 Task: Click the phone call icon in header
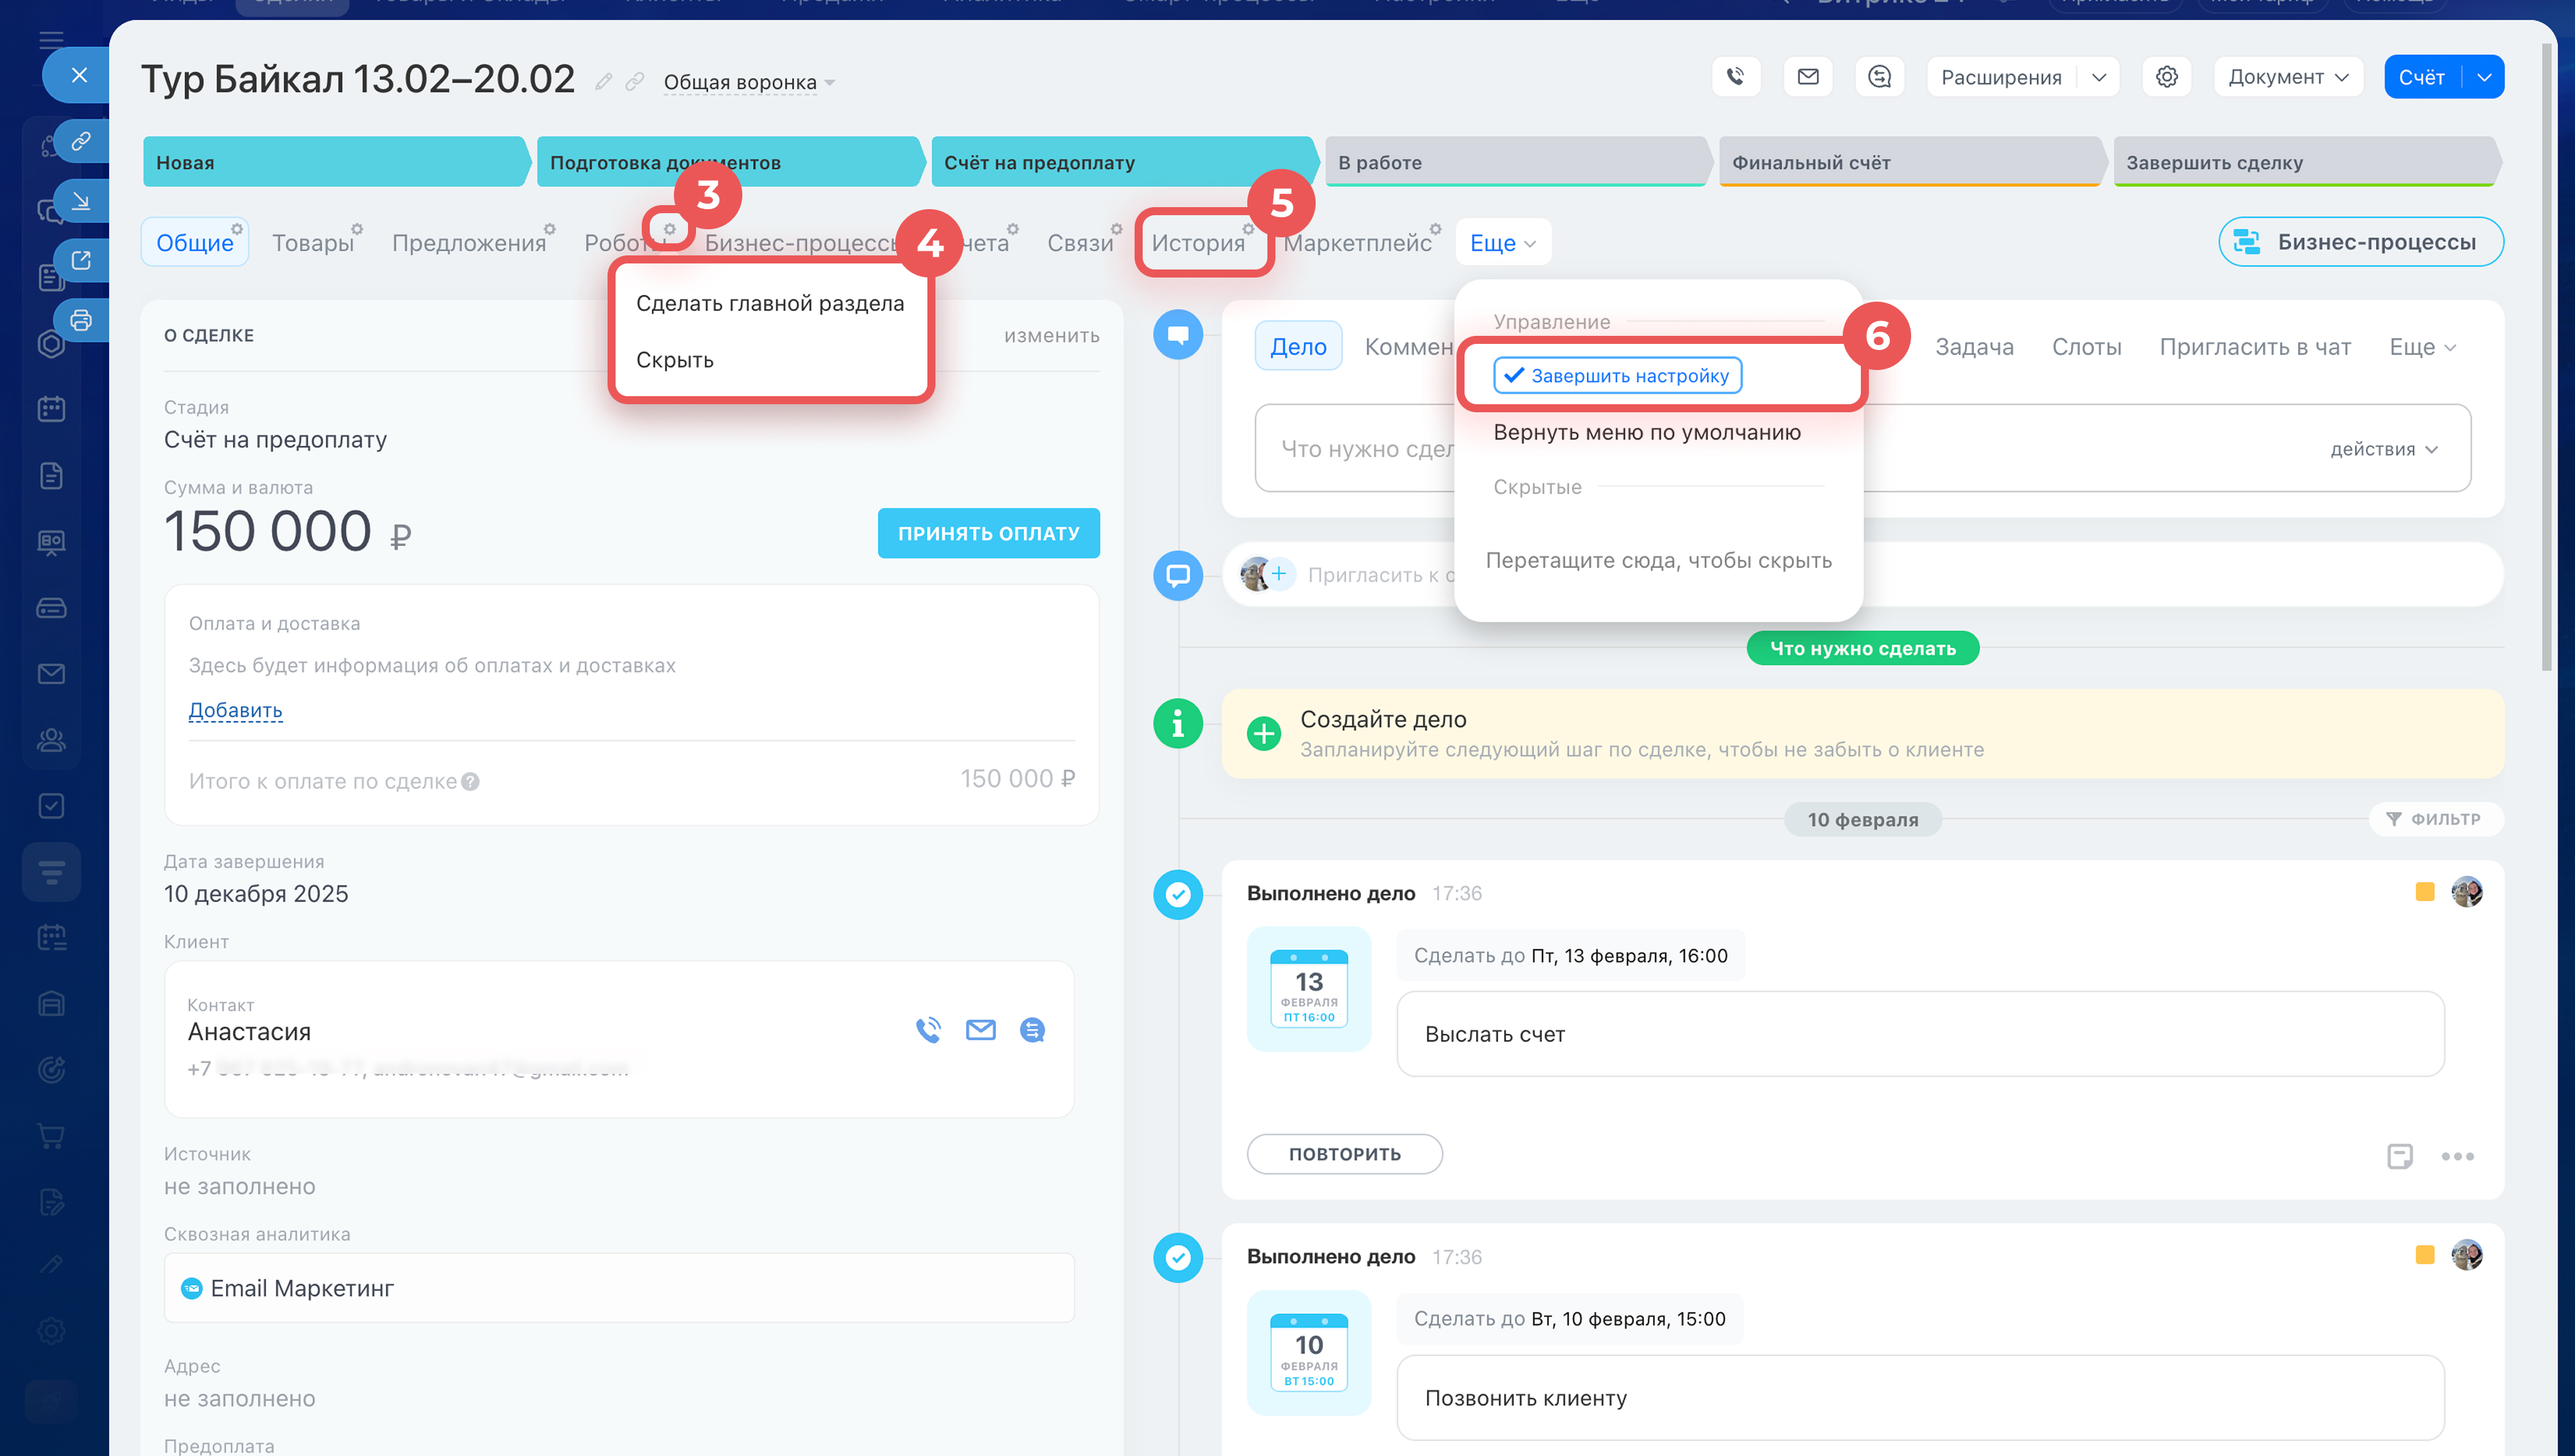click(x=1735, y=77)
